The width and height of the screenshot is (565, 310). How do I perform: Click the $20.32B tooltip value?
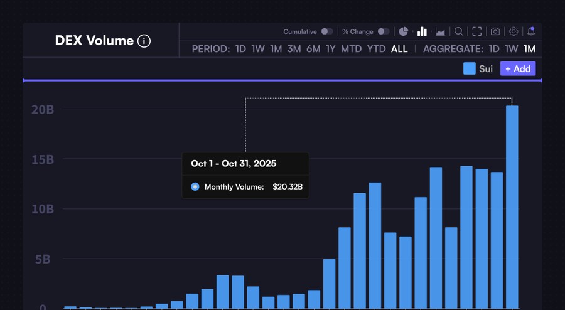tap(288, 187)
